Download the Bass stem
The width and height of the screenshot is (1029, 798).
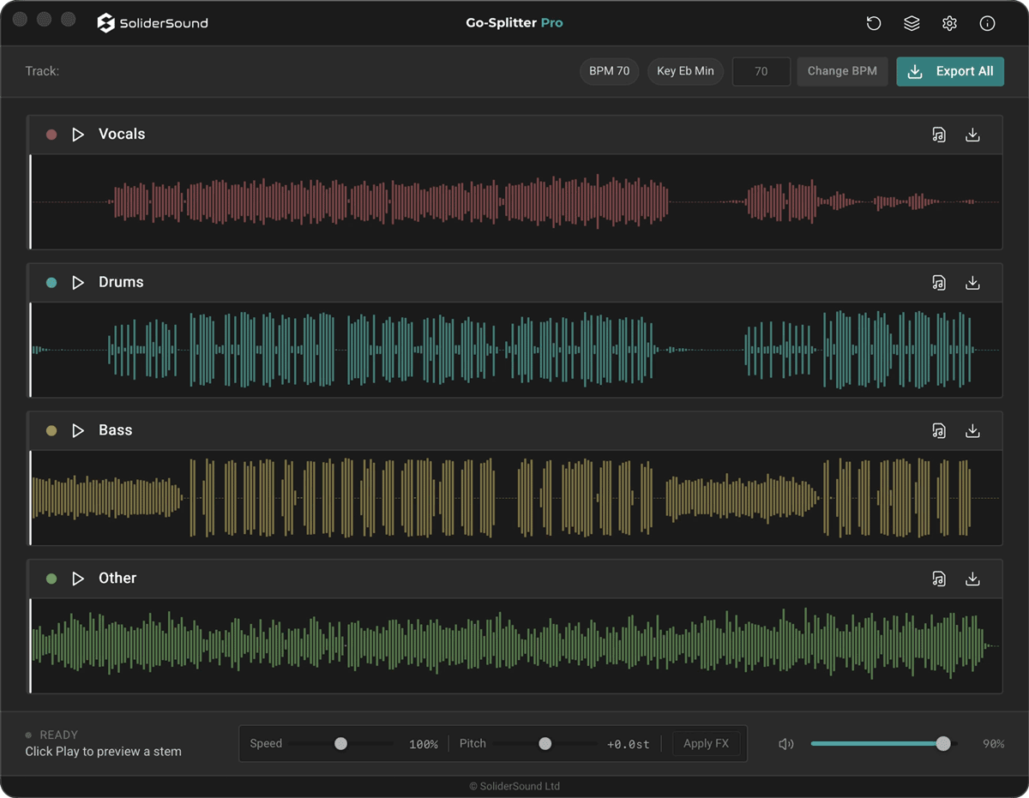[972, 430]
